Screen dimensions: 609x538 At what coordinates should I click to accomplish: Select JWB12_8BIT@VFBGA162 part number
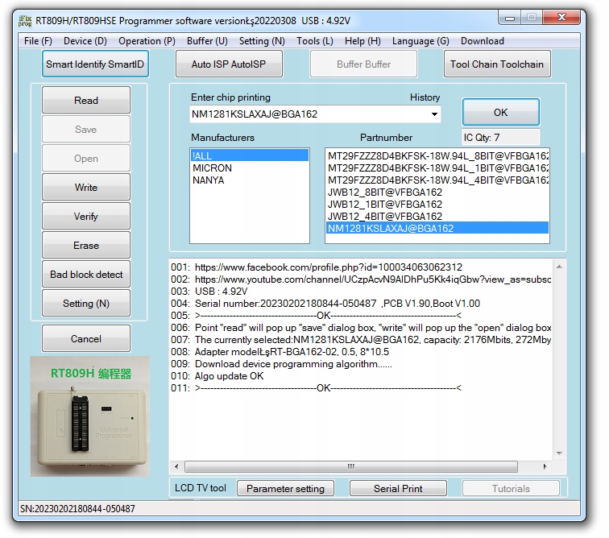[x=437, y=192]
